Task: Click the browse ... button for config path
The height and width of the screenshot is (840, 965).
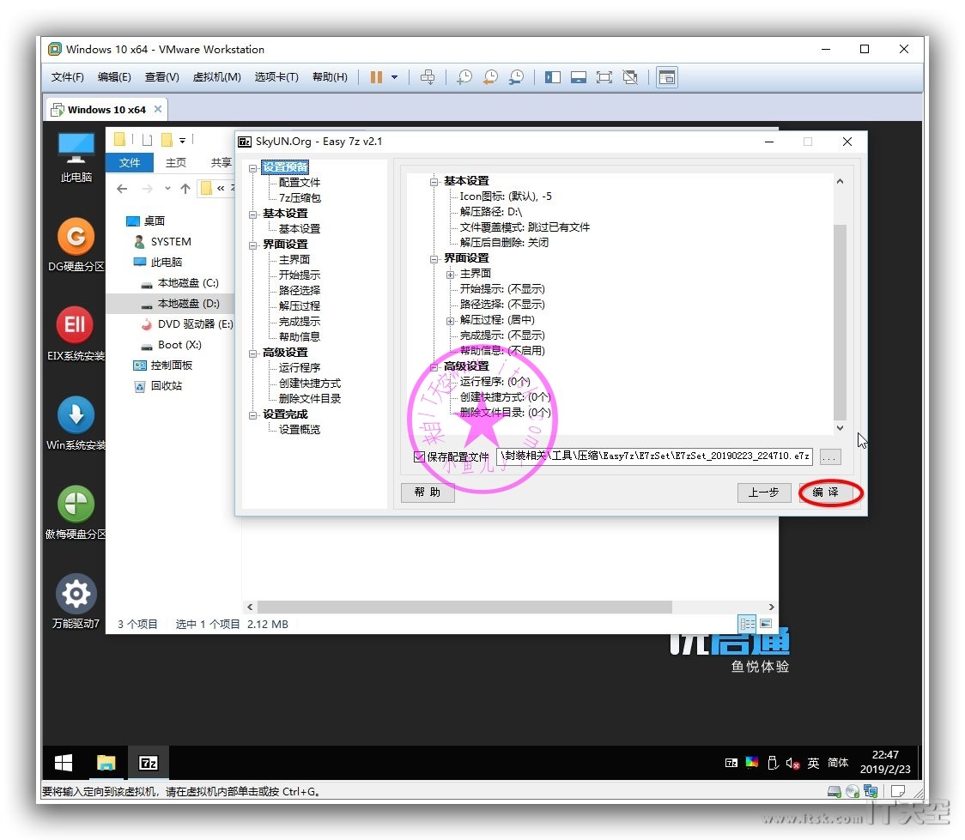Action: [x=829, y=457]
